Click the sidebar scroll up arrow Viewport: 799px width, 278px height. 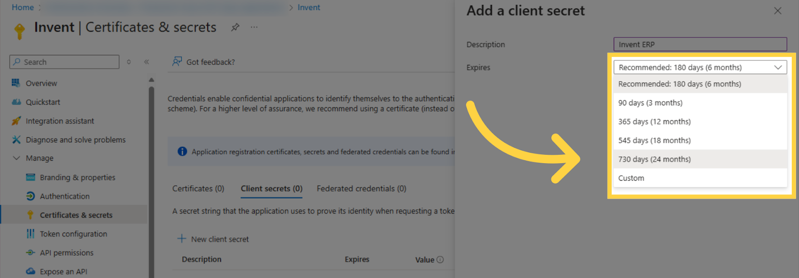(x=151, y=80)
